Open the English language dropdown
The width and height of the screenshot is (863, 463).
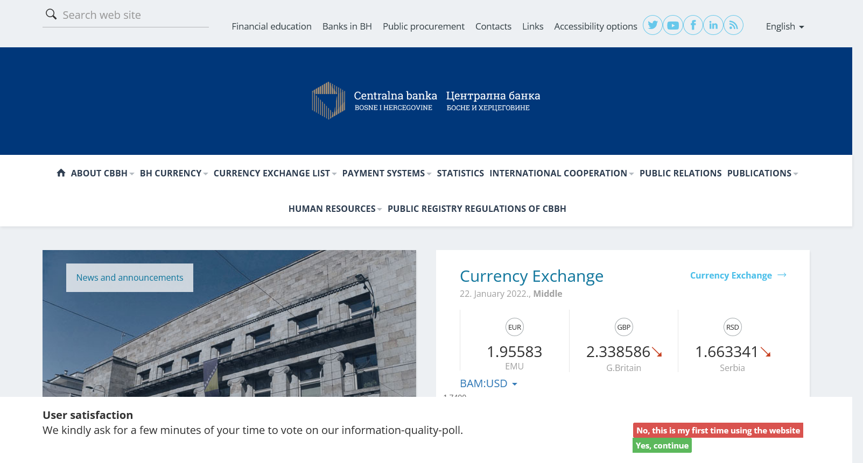784,26
